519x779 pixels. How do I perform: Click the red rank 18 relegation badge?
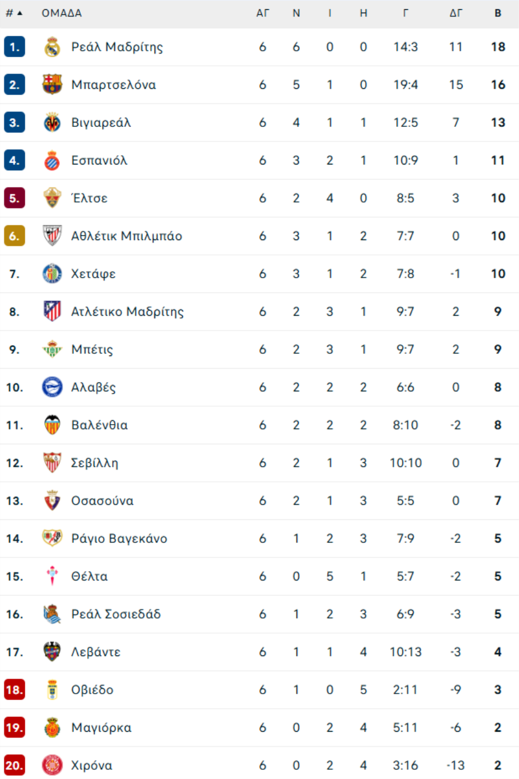(x=14, y=690)
